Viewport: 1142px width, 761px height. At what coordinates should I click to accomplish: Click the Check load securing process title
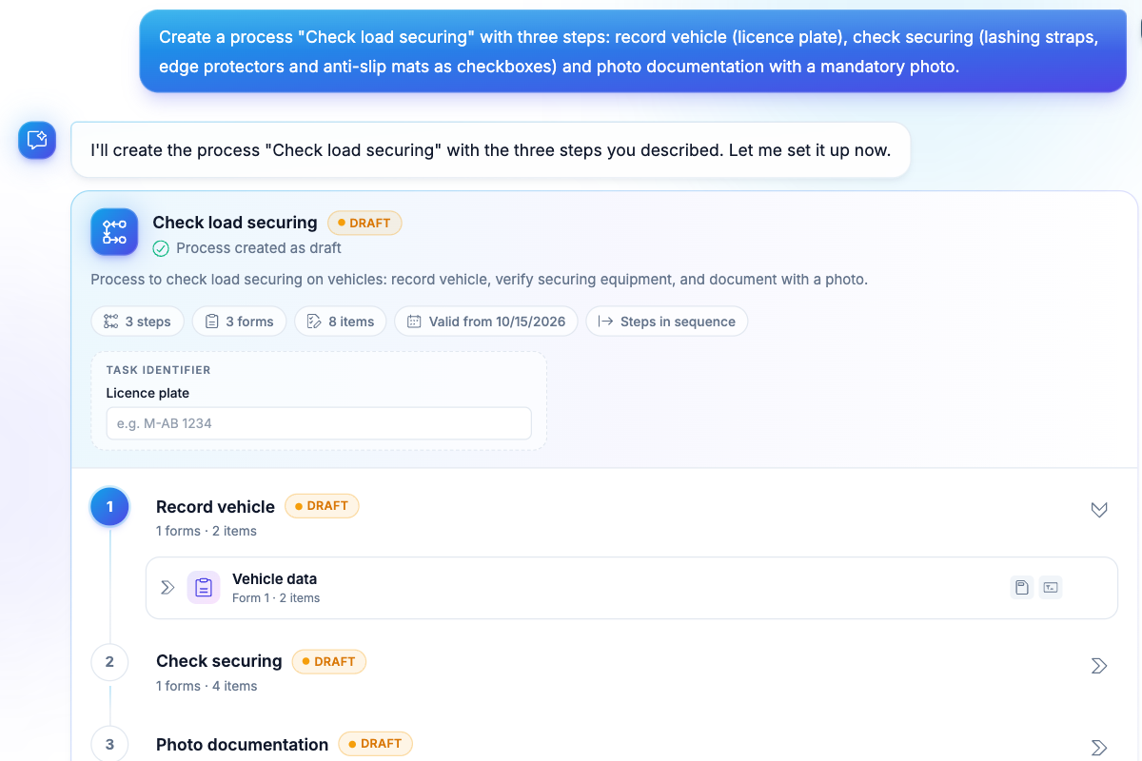coord(235,223)
